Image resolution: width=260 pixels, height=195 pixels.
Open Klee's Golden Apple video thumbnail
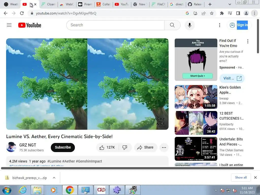(x=196, y=97)
